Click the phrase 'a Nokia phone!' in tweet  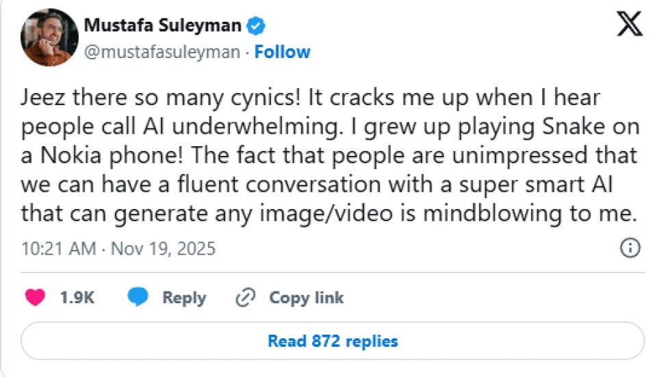[96, 156]
